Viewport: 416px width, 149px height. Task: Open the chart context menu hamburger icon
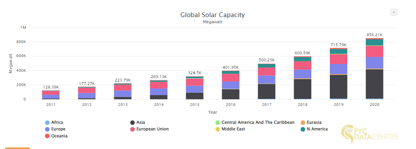click(x=394, y=12)
